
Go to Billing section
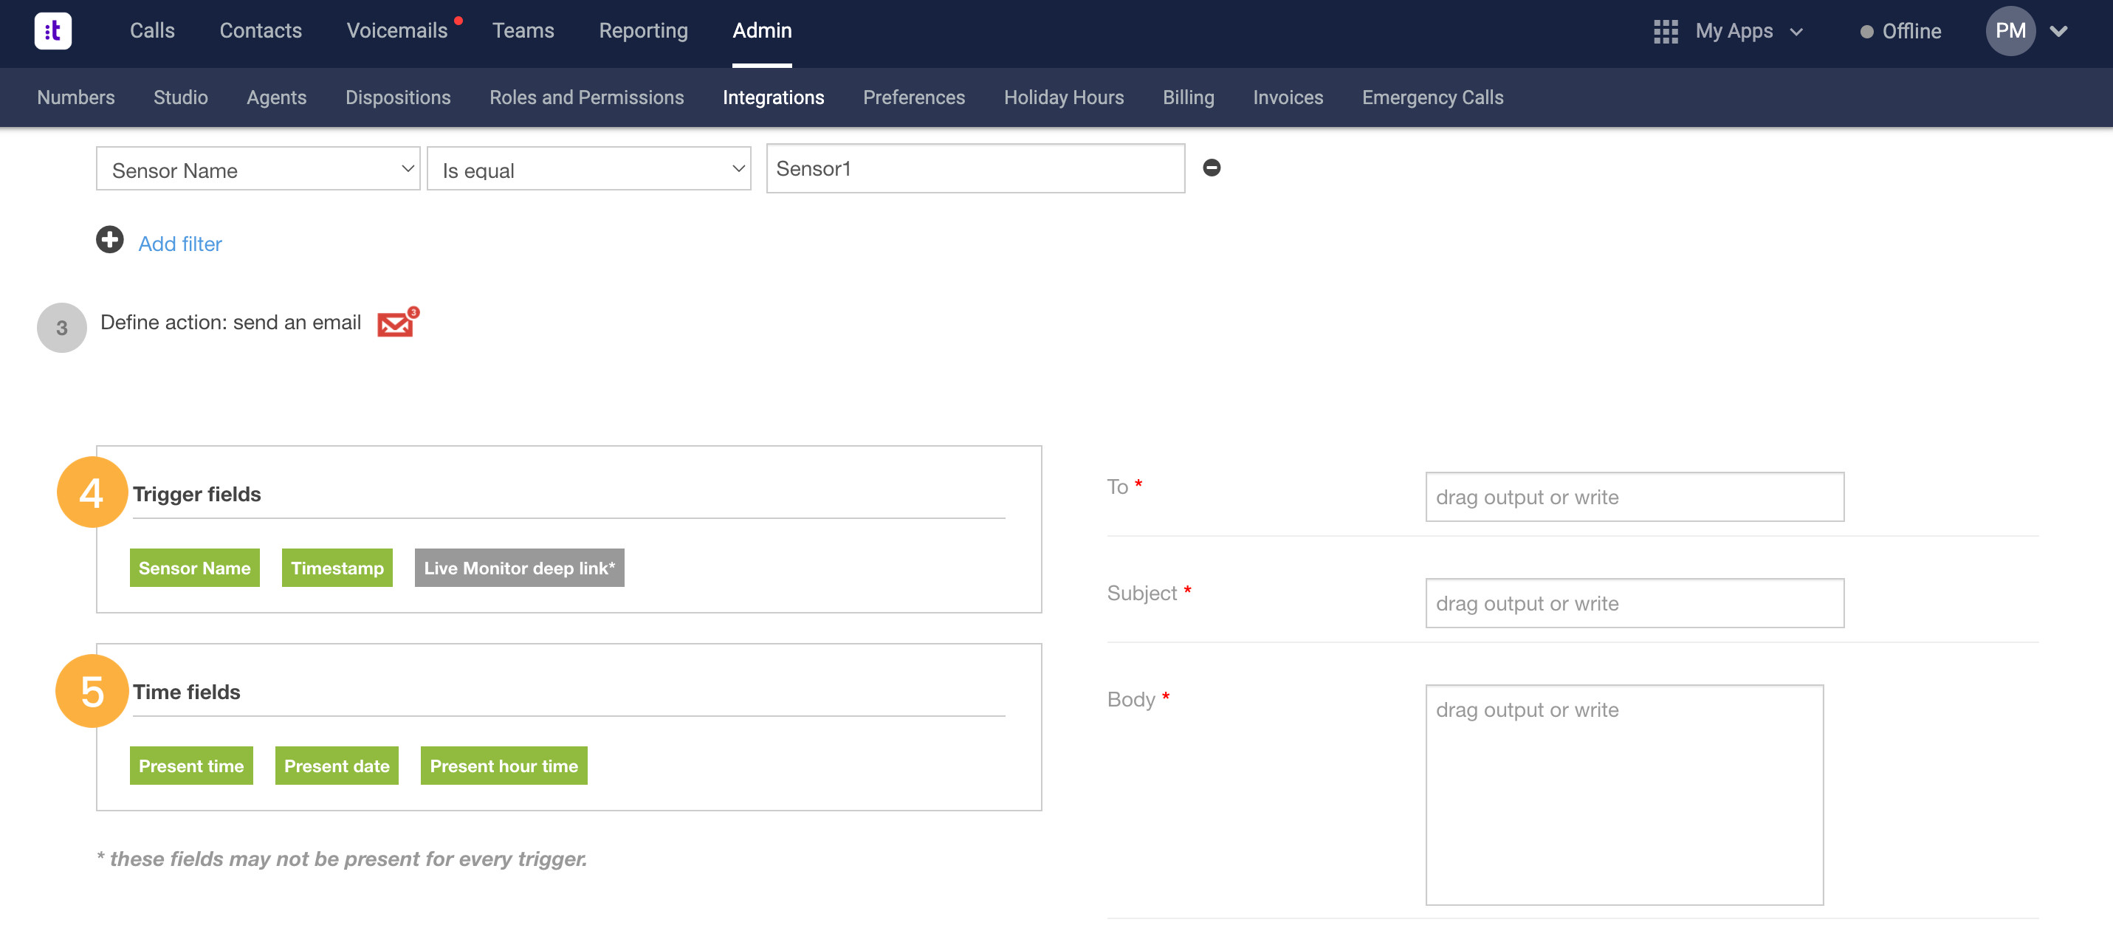1189,97
